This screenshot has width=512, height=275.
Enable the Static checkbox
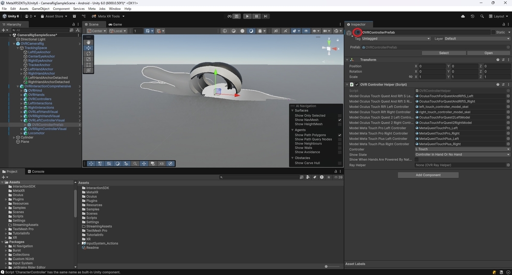(493, 32)
